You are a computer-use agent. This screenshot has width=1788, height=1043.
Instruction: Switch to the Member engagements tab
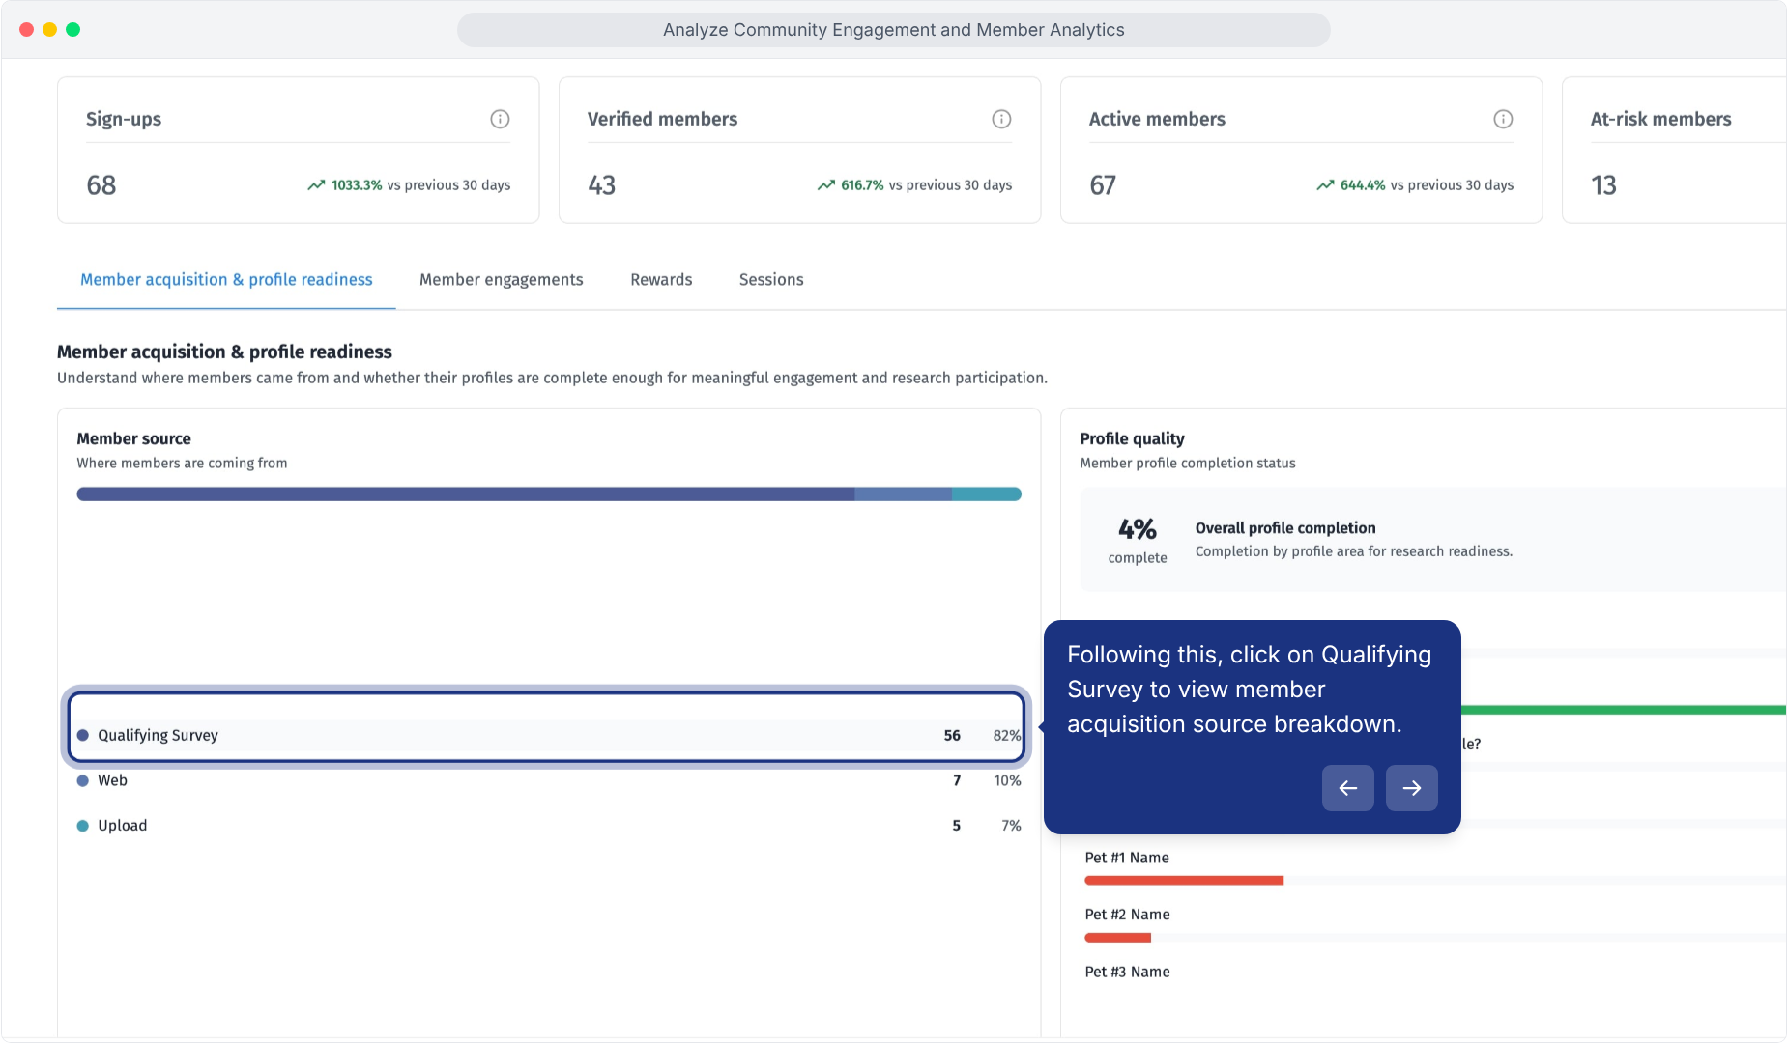pos(501,279)
